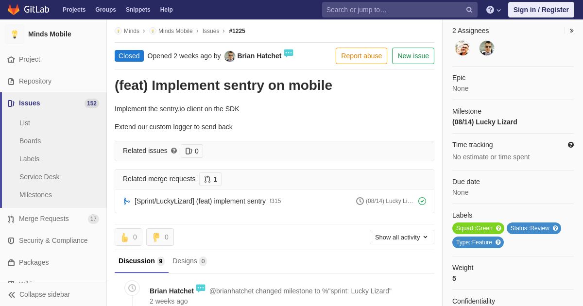Click Minds Mobile icon in breadcrumb

153,31
